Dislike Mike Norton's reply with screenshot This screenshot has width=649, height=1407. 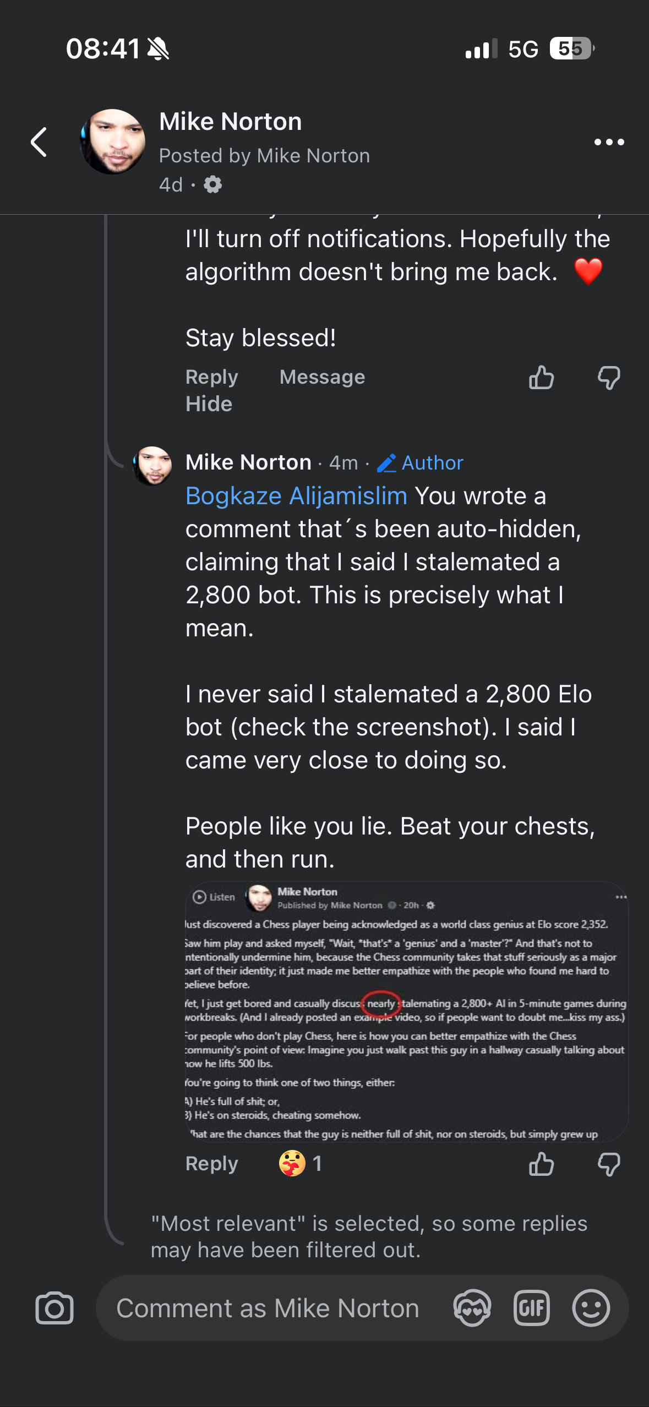click(609, 1164)
